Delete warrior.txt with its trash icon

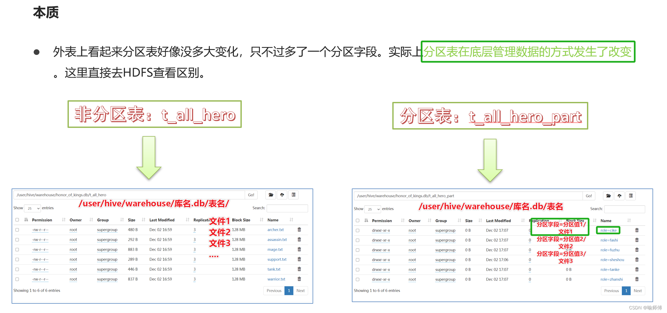click(299, 279)
